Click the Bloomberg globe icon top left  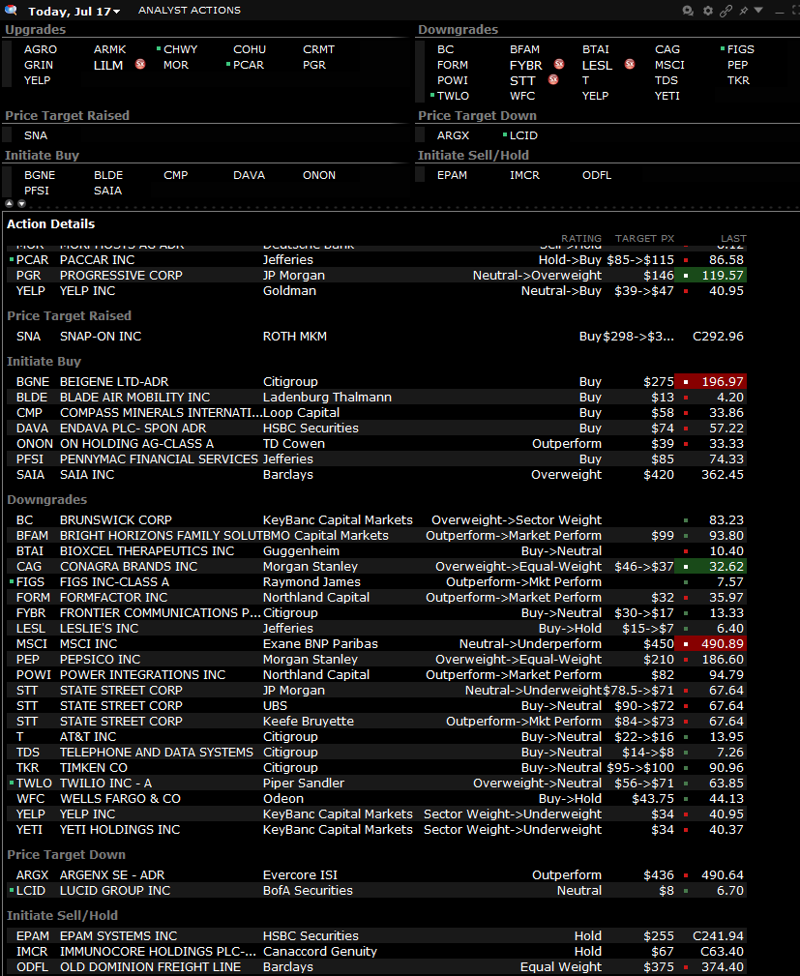10,10
